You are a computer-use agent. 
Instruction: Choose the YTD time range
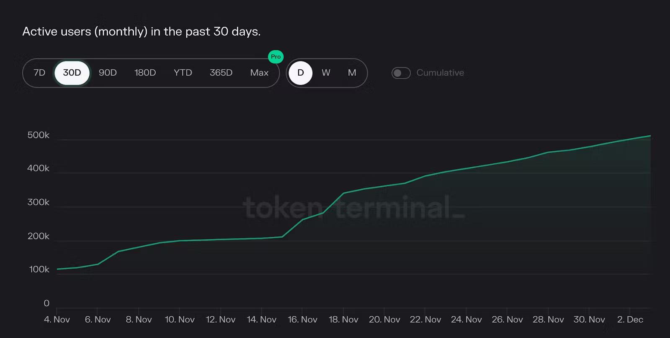[x=183, y=73]
